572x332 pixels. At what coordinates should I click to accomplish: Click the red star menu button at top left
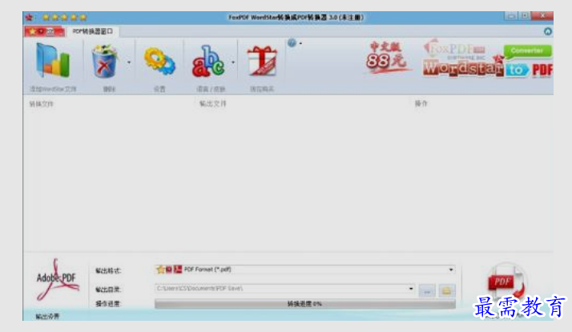tap(45, 31)
